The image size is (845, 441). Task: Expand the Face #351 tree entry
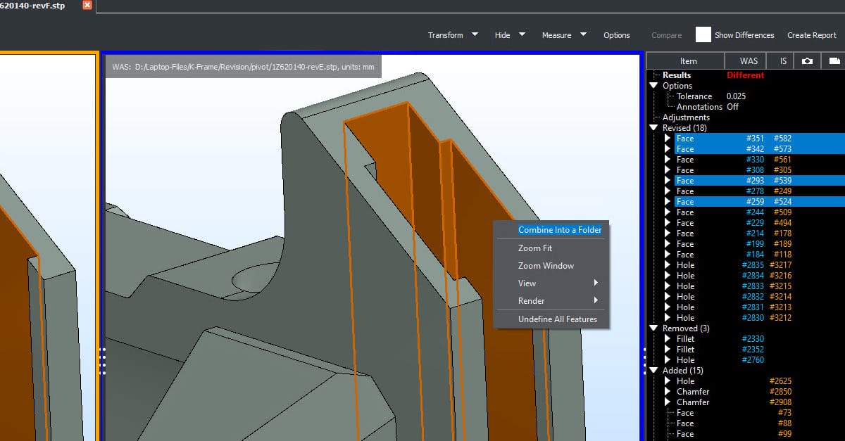[x=667, y=138]
